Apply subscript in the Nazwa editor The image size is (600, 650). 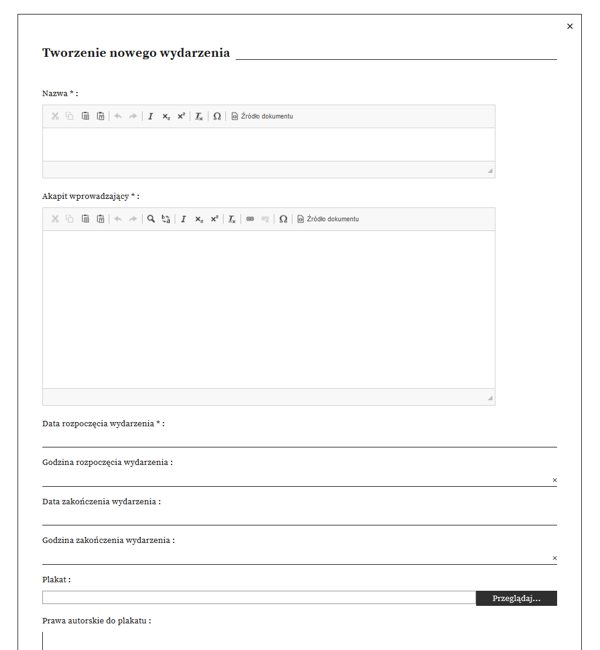point(166,116)
